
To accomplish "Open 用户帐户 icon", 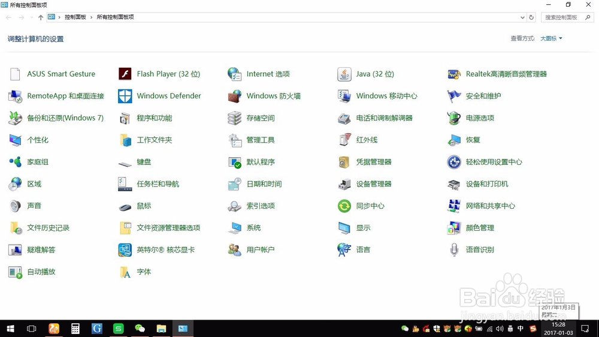I will click(234, 250).
